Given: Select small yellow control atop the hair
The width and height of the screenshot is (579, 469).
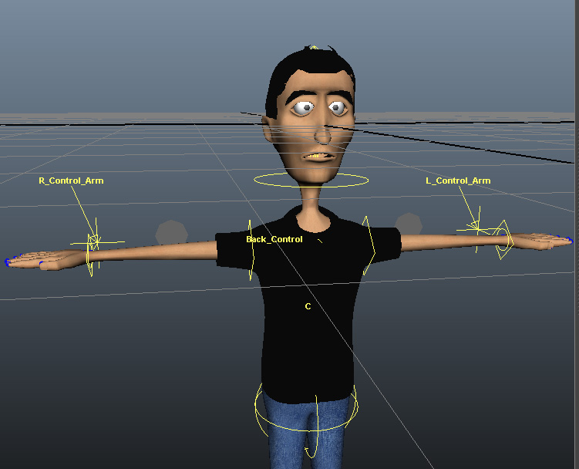Looking at the screenshot, I should click(x=314, y=48).
